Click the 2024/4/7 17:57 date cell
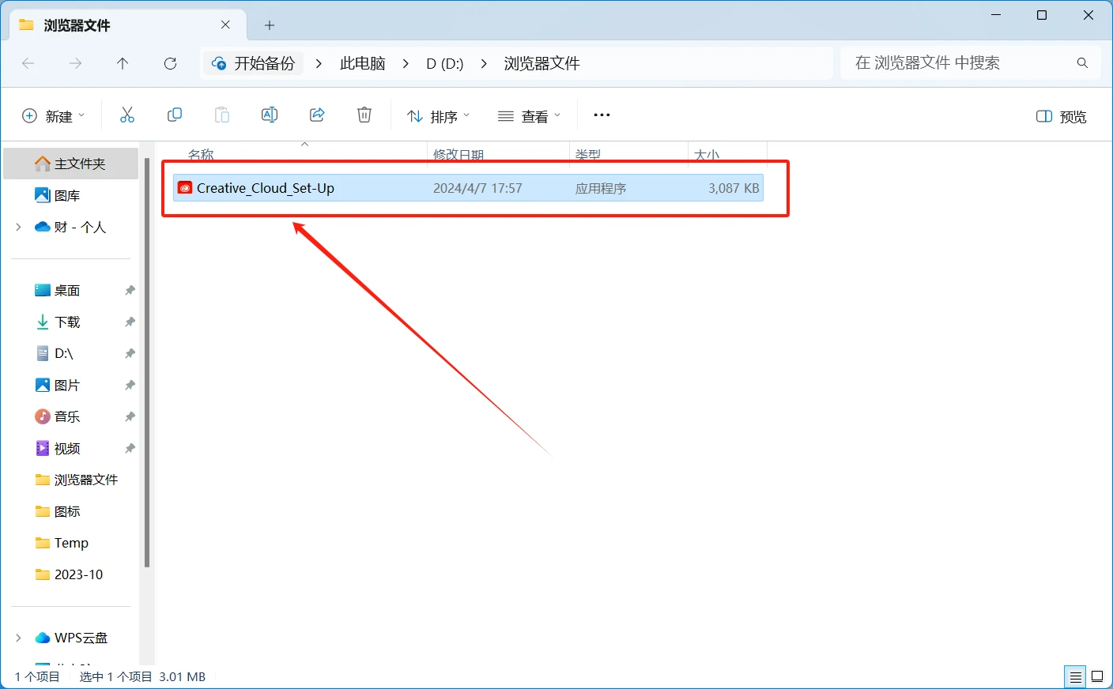Image resolution: width=1113 pixels, height=689 pixels. (477, 188)
